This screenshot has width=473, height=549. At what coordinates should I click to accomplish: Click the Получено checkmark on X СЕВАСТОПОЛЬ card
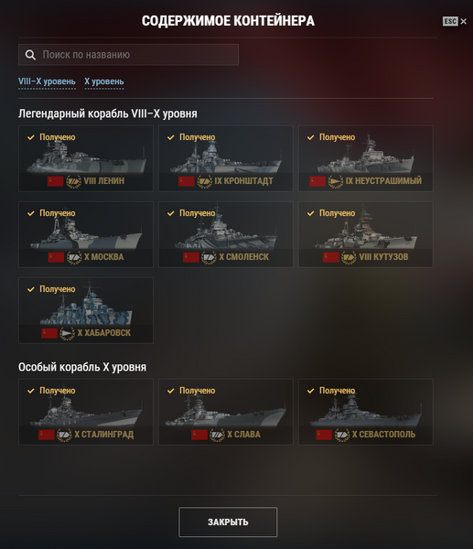tap(310, 391)
